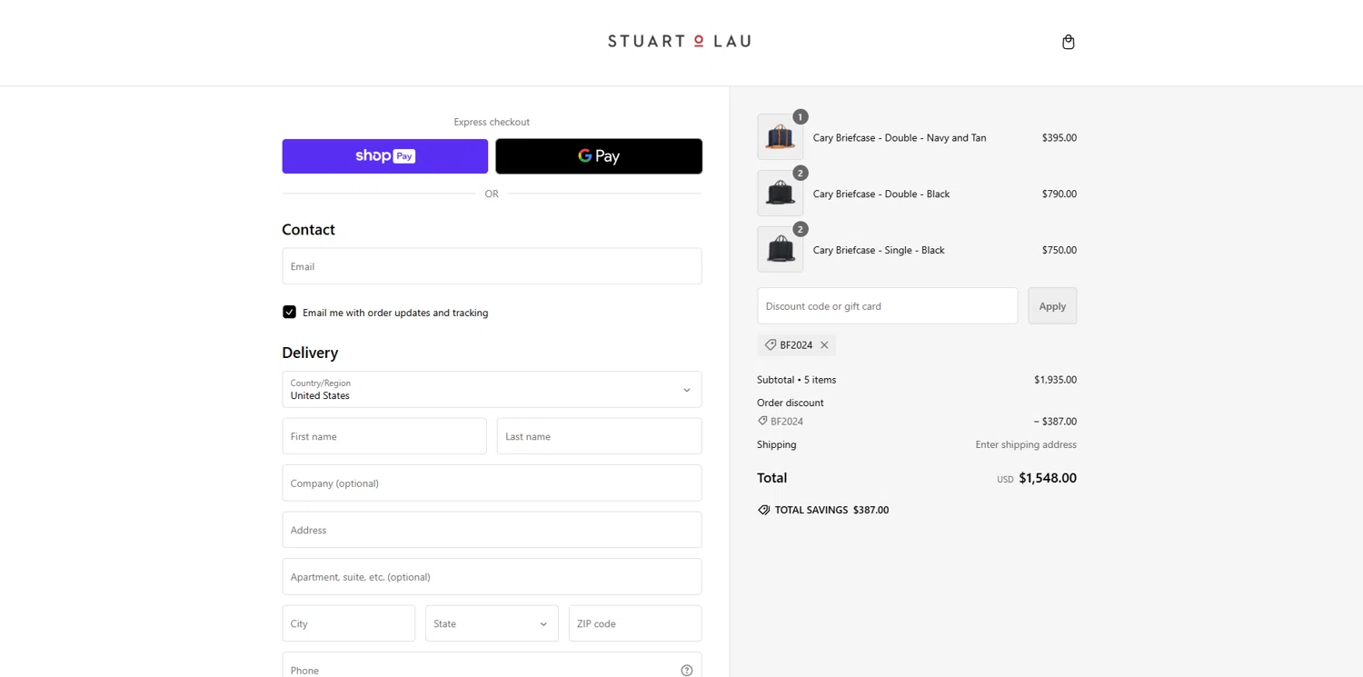Click the Apply discount button
1363x677 pixels.
(1052, 306)
